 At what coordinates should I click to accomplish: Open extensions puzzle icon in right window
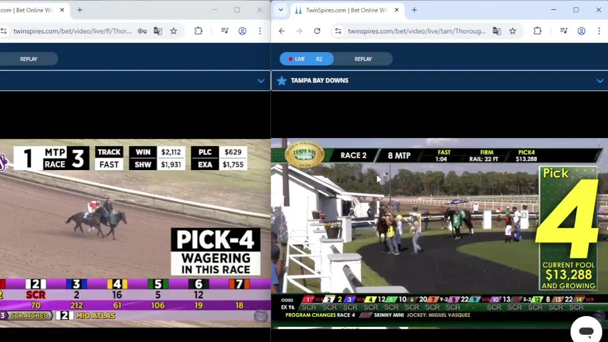(538, 31)
